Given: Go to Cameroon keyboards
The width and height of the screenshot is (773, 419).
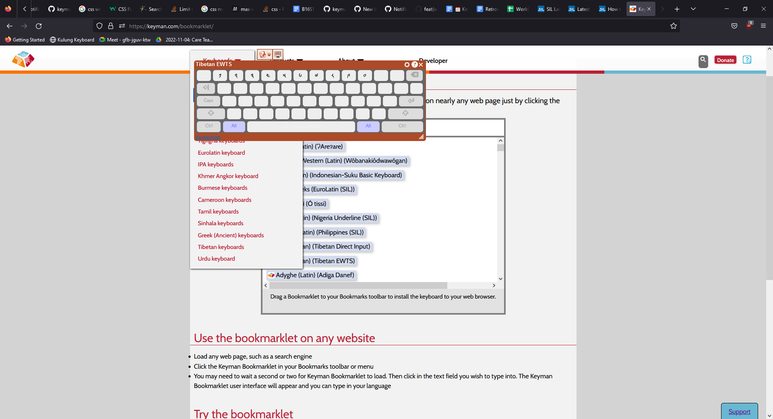Looking at the screenshot, I should point(225,200).
